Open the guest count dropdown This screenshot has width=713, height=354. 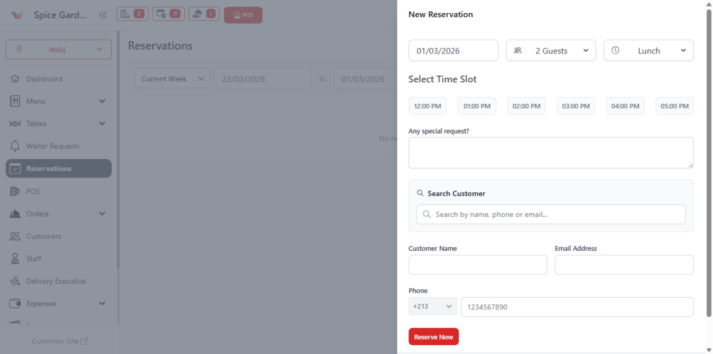tap(550, 50)
